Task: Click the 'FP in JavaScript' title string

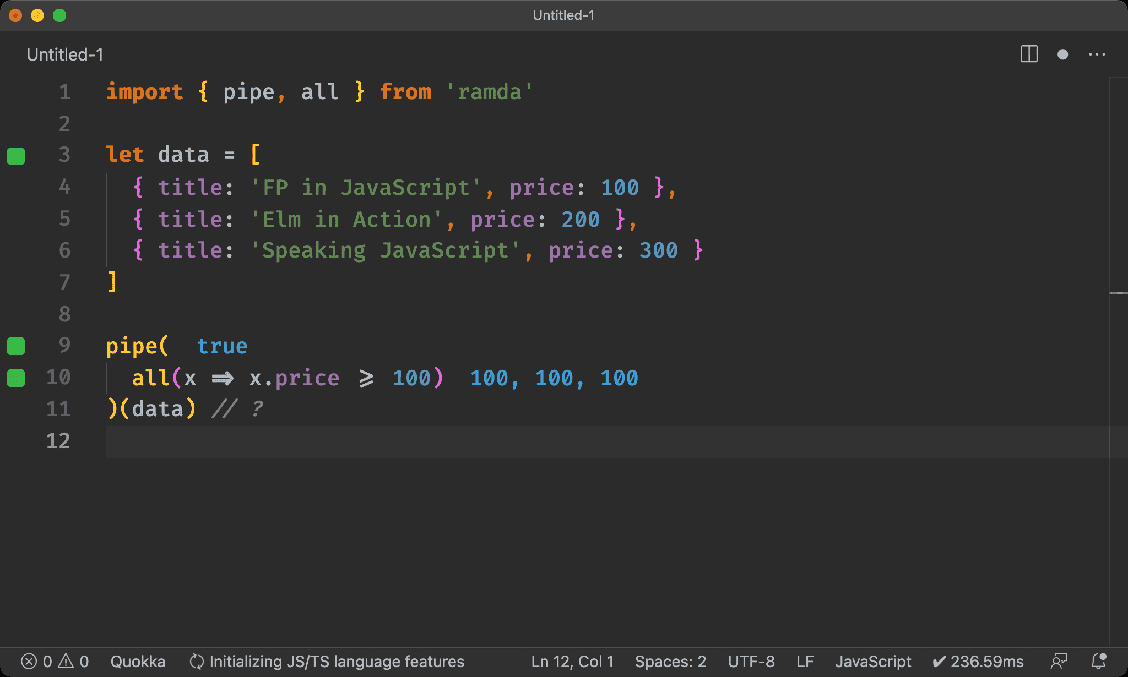Action: pyautogui.click(x=366, y=188)
